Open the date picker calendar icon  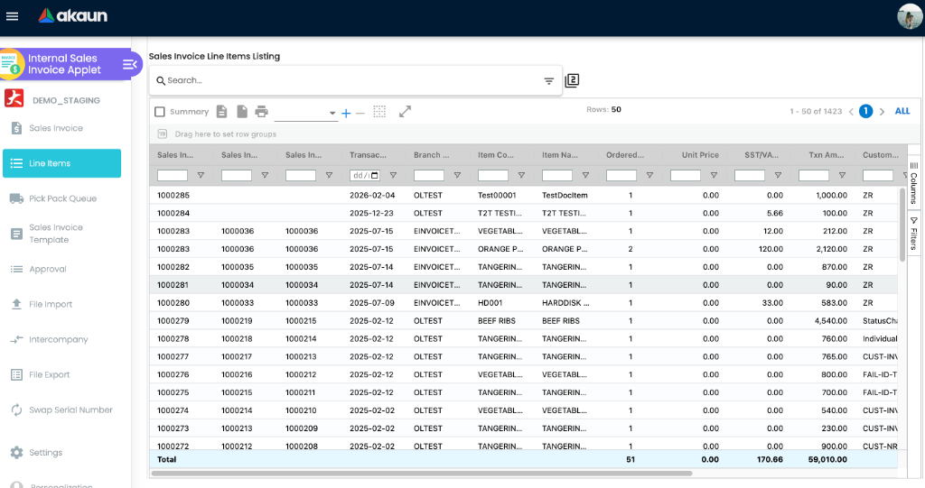pos(375,176)
